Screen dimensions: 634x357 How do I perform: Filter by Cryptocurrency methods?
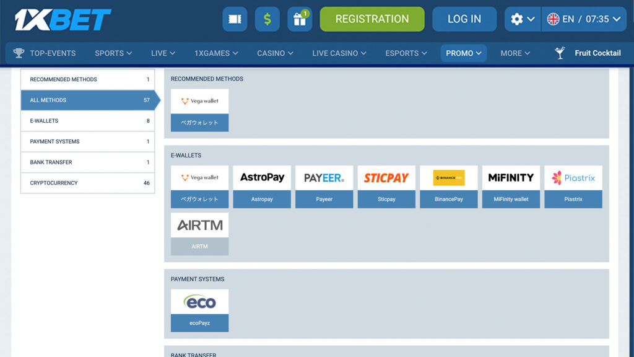(x=88, y=183)
